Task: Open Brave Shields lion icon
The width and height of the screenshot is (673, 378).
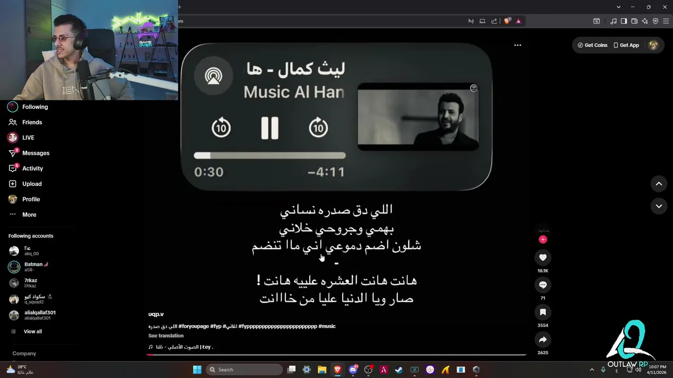Action: coord(507,21)
